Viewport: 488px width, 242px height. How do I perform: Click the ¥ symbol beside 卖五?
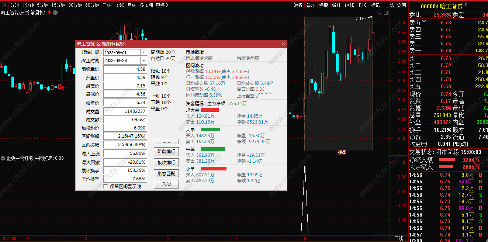click(424, 23)
